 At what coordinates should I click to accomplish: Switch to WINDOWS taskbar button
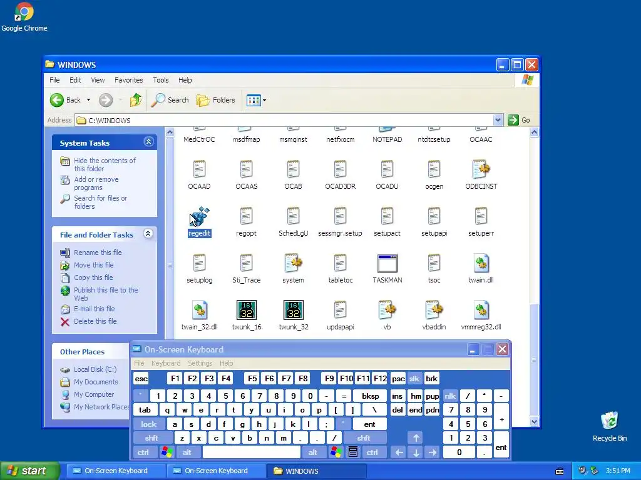(x=315, y=471)
